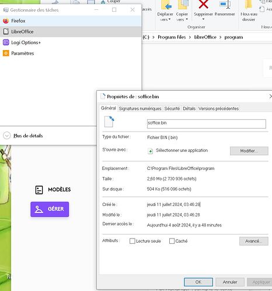This screenshot has width=272, height=291.
Task: Click the Déplacer vers folder icon
Action: [x=166, y=5]
